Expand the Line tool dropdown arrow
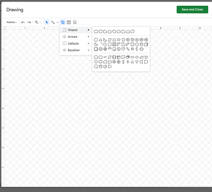 click(57, 22)
